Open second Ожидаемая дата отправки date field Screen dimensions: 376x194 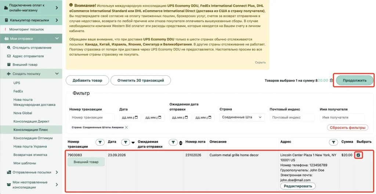point(203,118)
